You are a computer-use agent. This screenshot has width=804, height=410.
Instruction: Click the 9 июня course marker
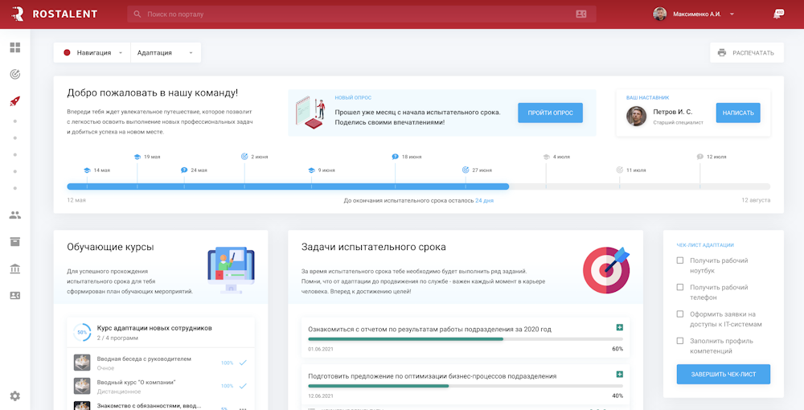coord(311,170)
